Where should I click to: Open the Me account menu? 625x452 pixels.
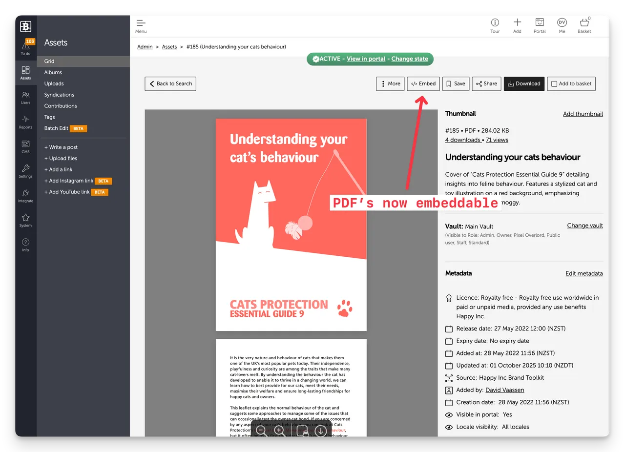(x=562, y=25)
